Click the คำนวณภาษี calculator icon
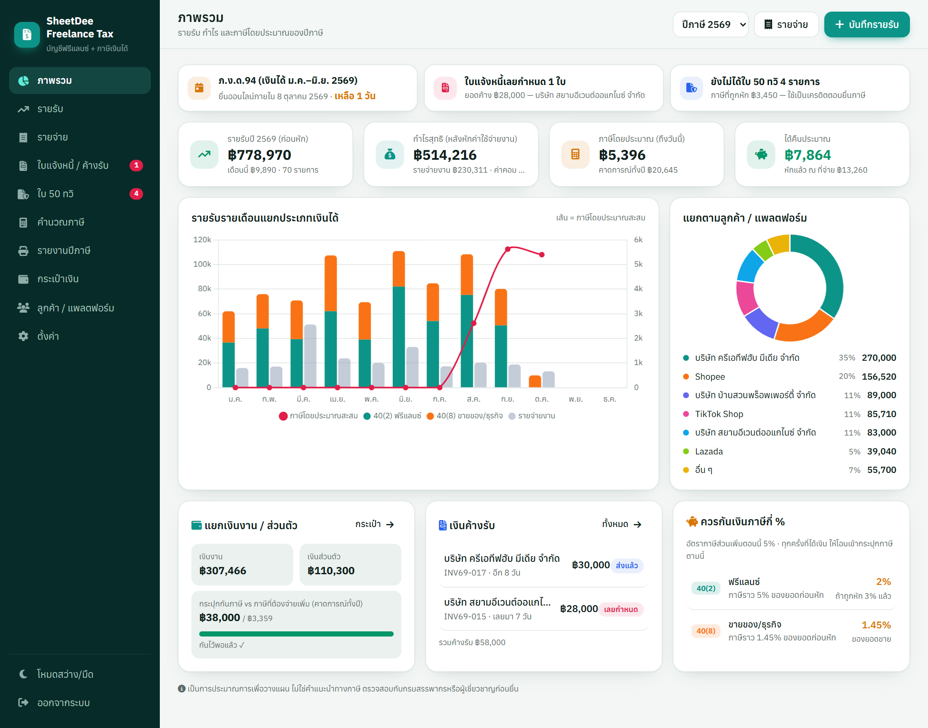928x728 pixels. click(x=23, y=222)
